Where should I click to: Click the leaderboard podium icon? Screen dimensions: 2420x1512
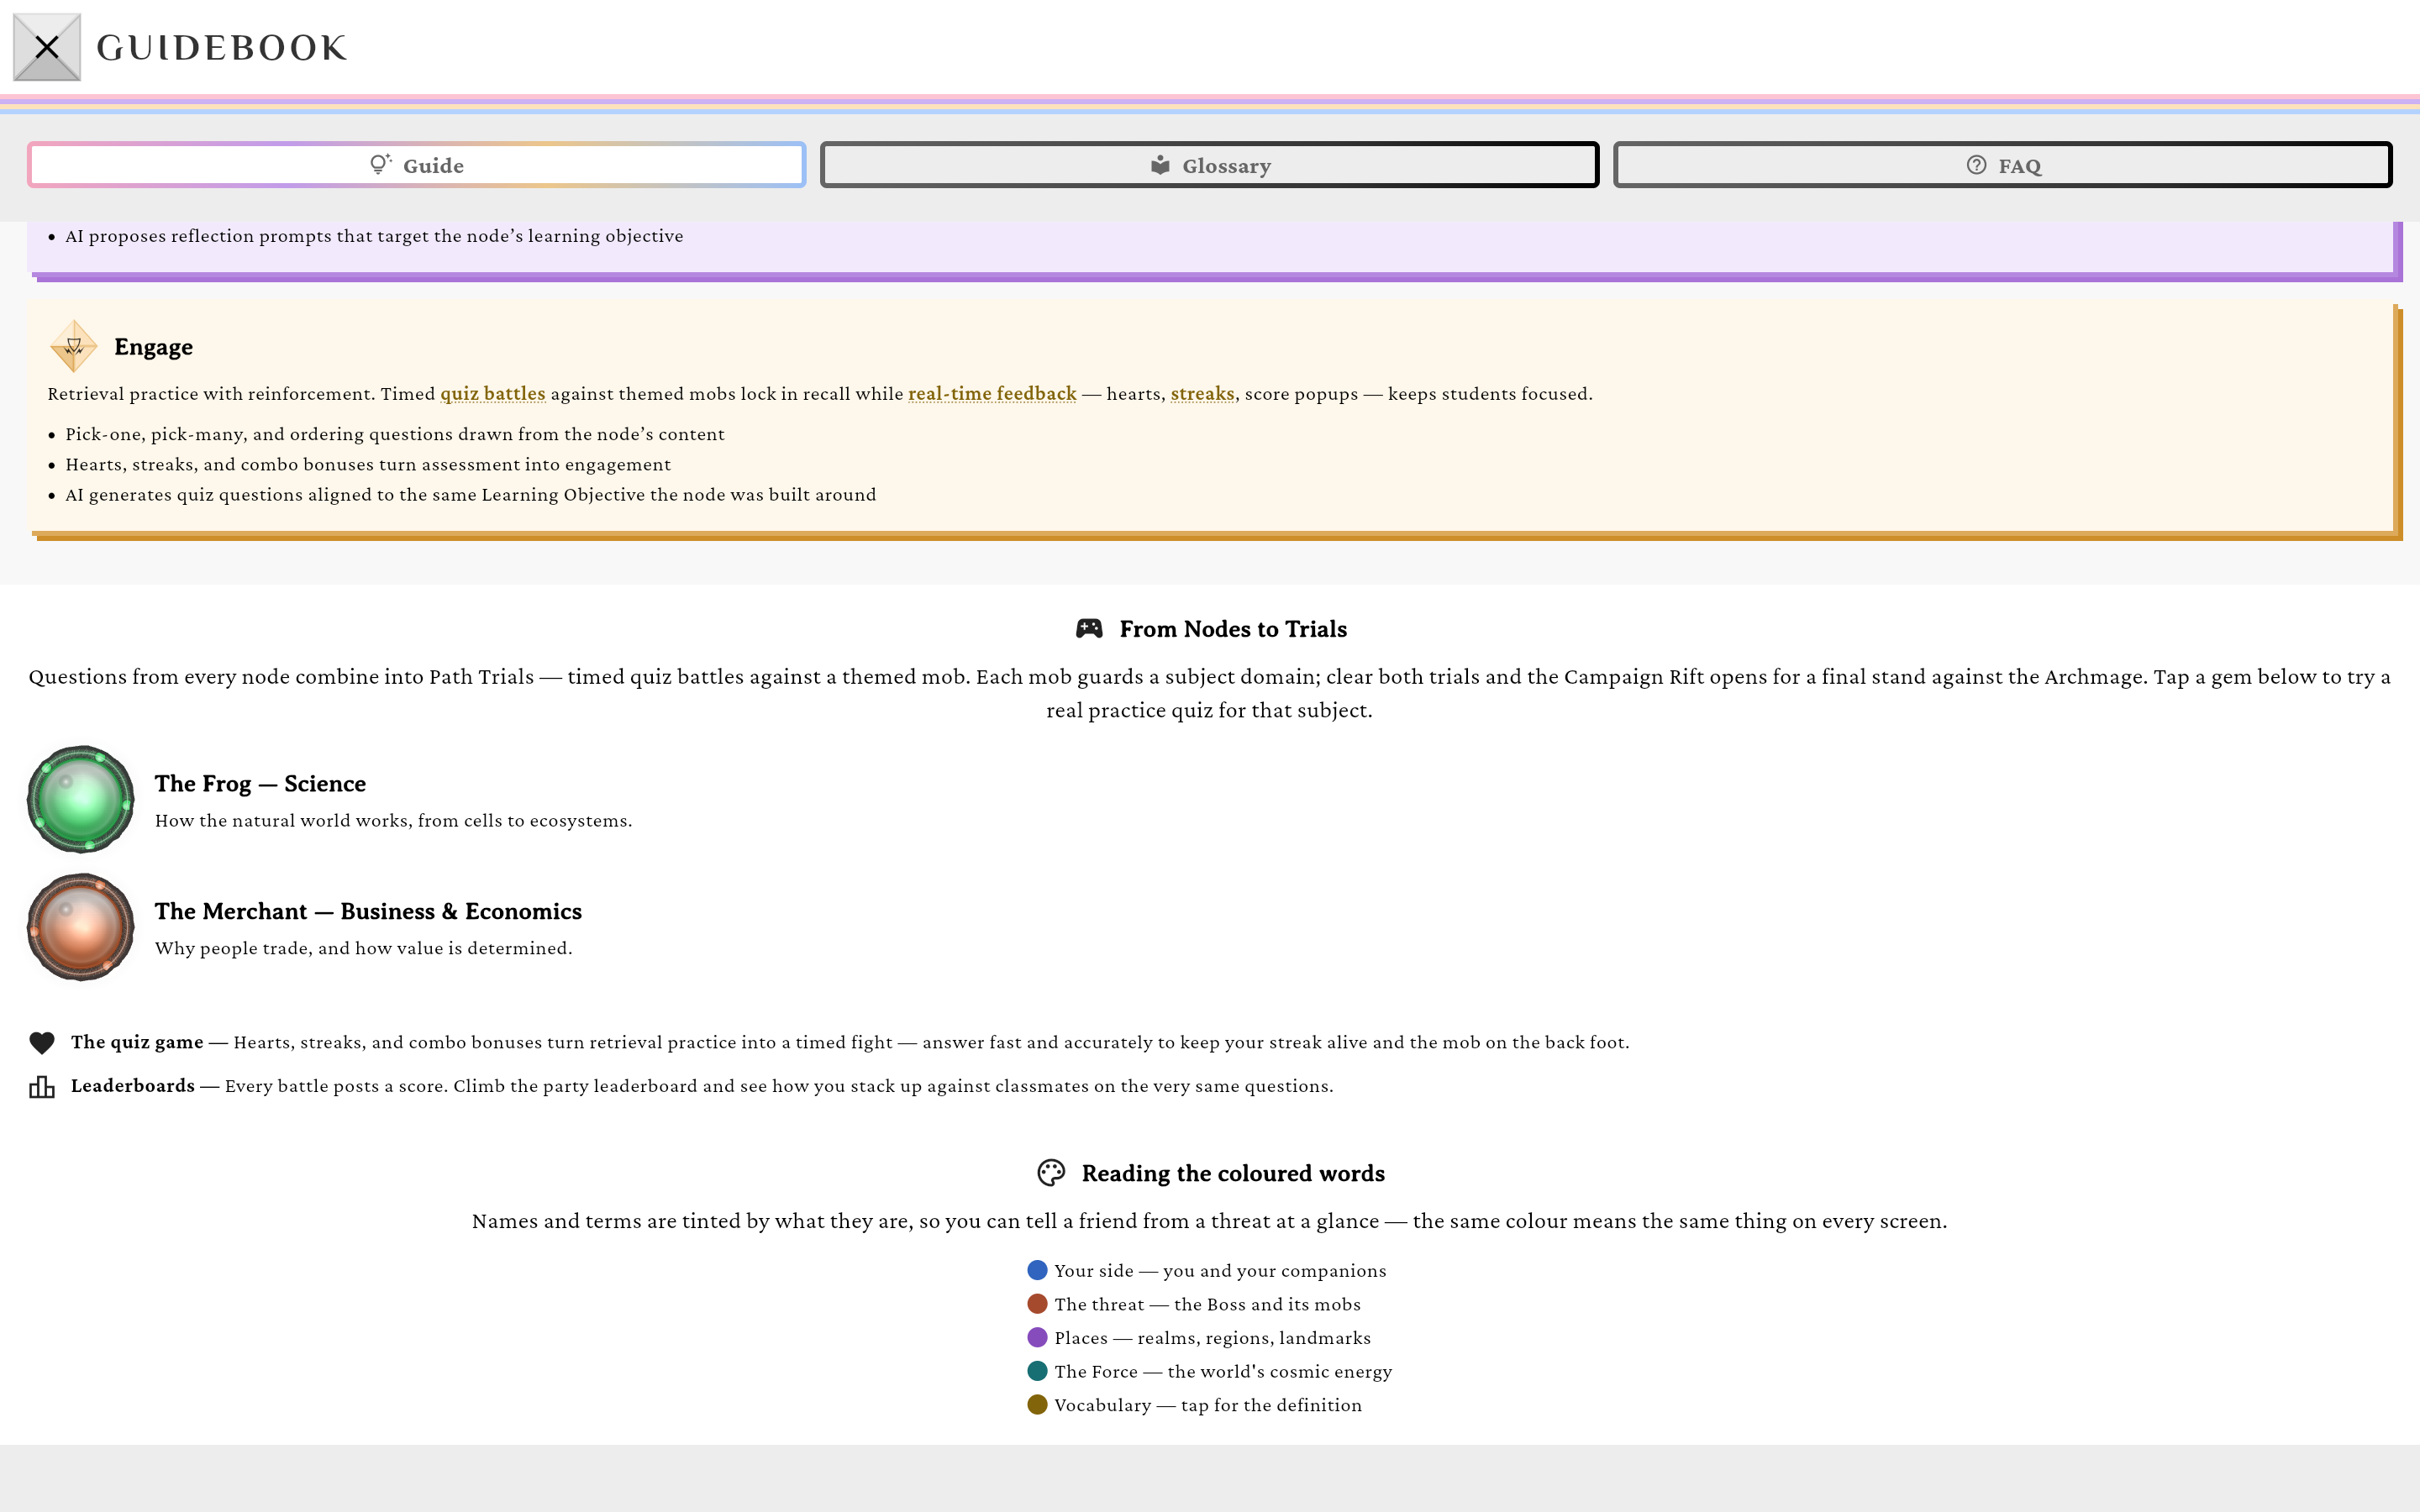42,1086
